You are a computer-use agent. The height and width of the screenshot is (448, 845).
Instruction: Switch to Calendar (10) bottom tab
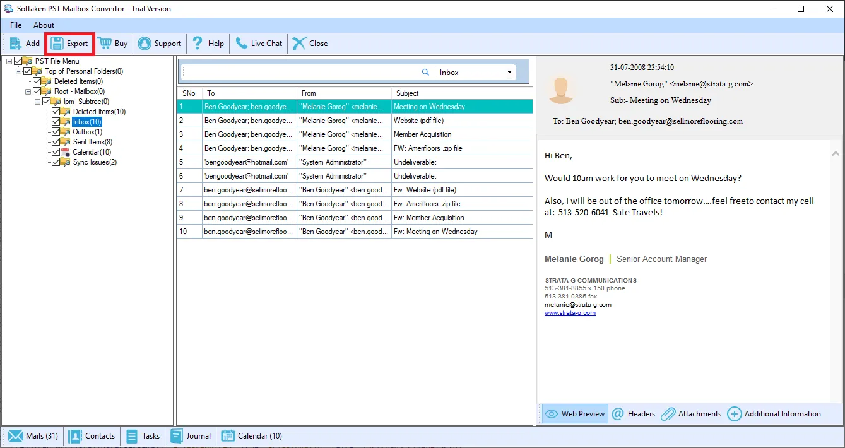tap(251, 436)
